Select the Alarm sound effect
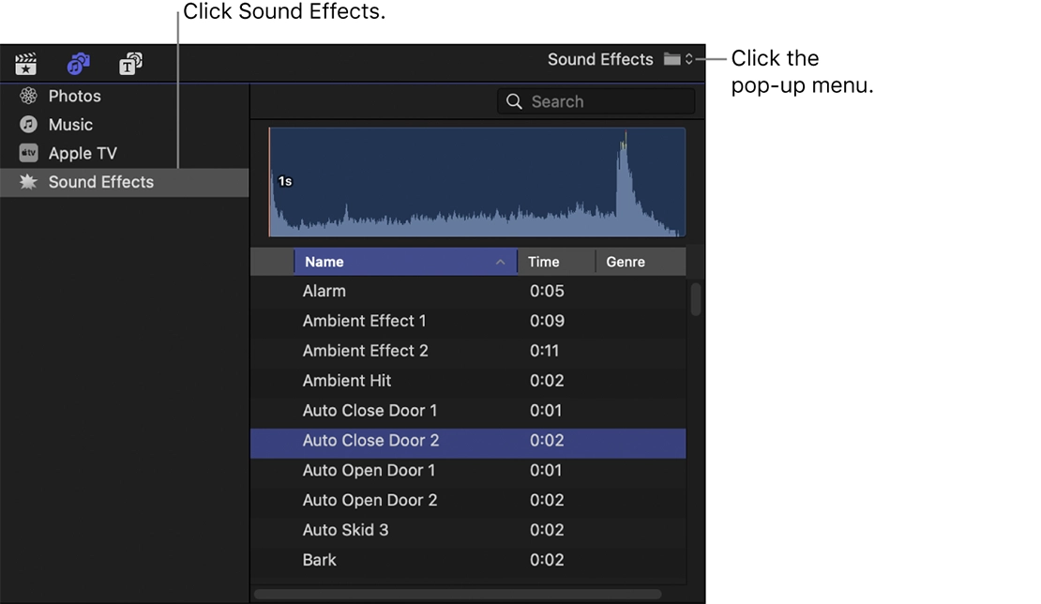 click(x=324, y=291)
